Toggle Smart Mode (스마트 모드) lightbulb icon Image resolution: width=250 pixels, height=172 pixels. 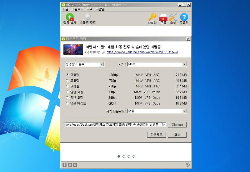tap(88, 17)
